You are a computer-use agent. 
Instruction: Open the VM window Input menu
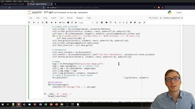coord(20,1)
